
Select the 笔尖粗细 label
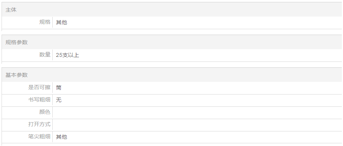point(39,137)
